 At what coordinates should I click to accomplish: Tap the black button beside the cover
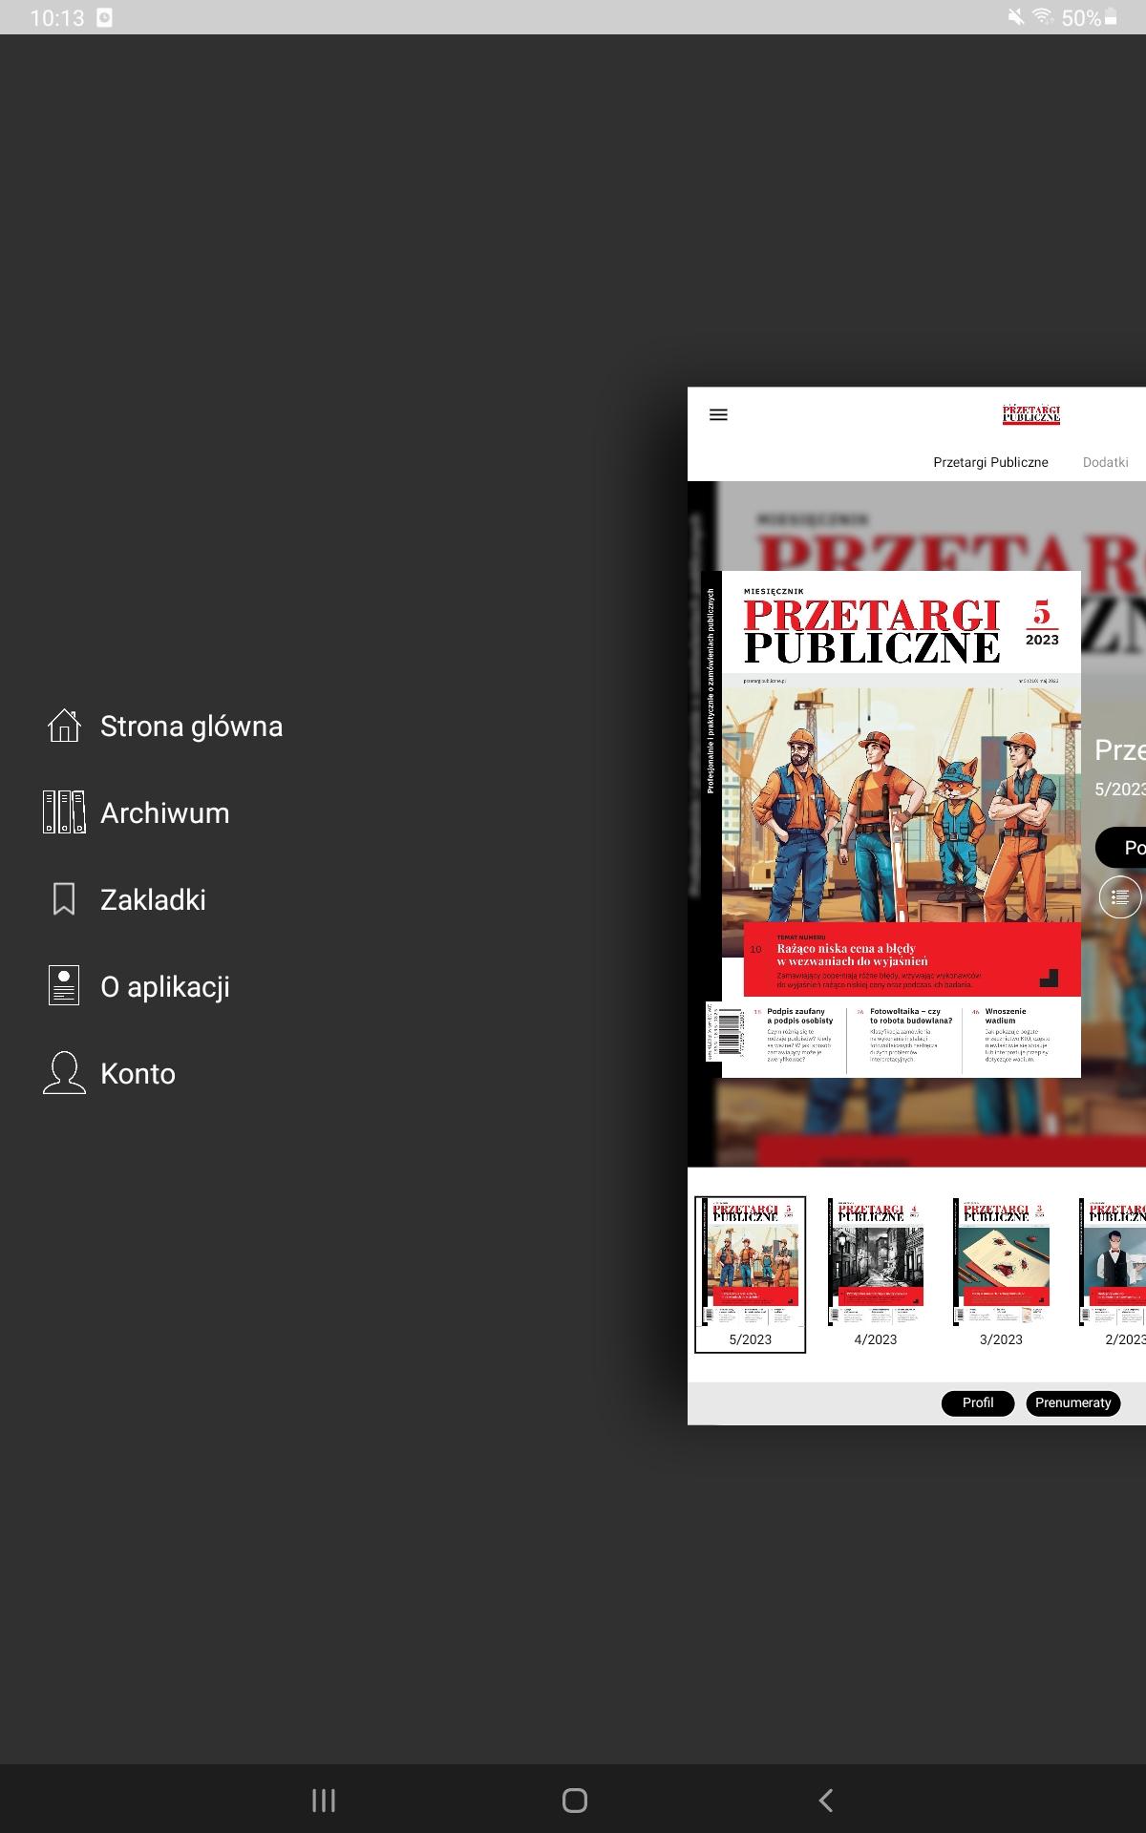[x=1121, y=848]
